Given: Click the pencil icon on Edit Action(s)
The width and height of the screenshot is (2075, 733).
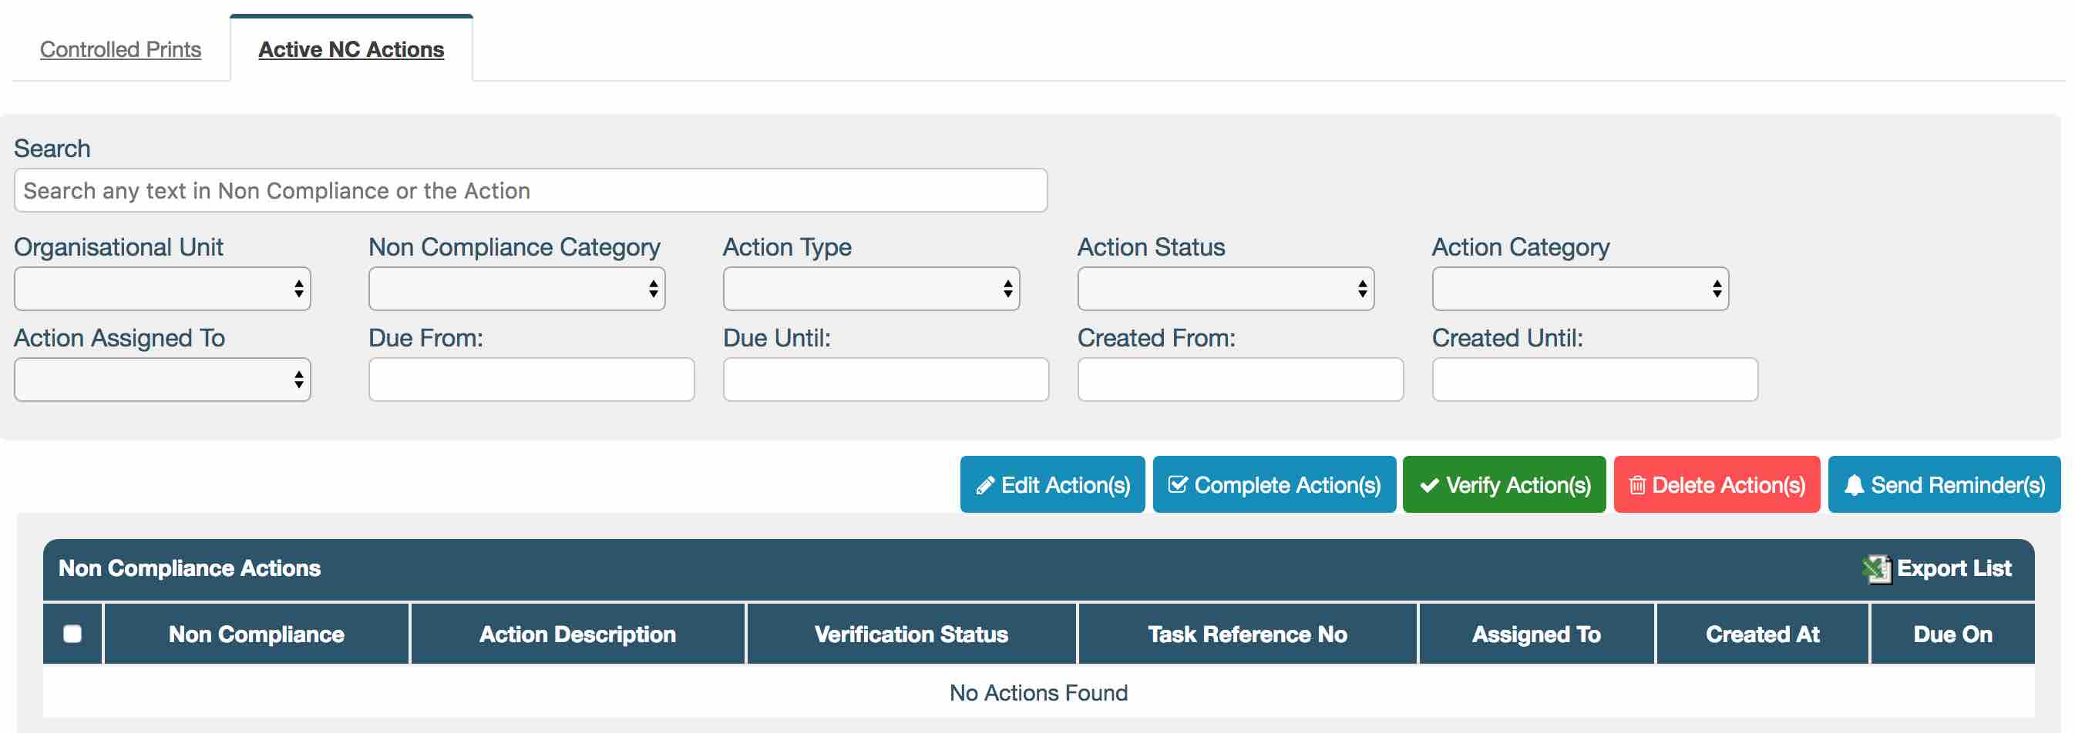Looking at the screenshot, I should (x=984, y=485).
